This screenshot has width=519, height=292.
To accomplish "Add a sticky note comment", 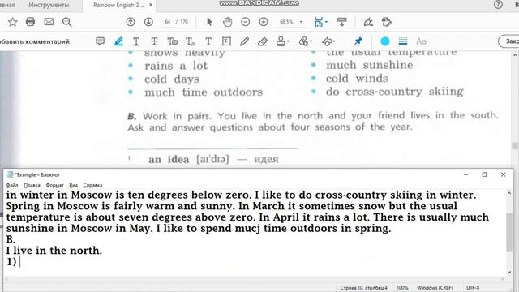I will (x=100, y=41).
